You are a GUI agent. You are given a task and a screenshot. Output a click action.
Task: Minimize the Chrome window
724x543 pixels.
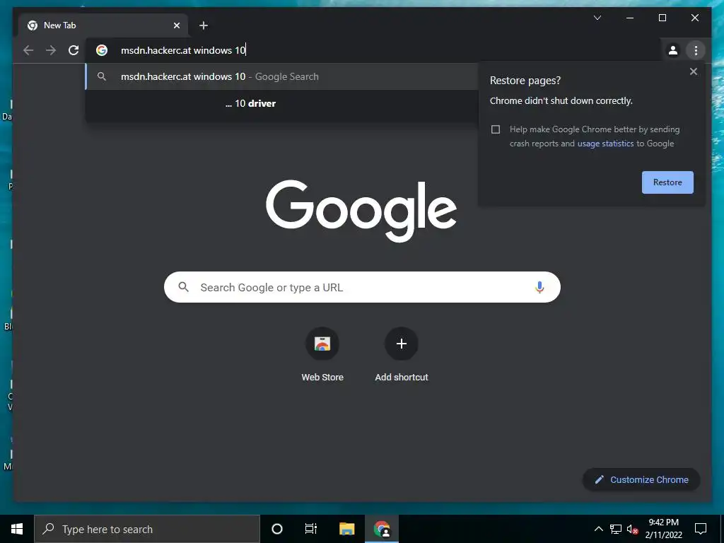tap(630, 18)
